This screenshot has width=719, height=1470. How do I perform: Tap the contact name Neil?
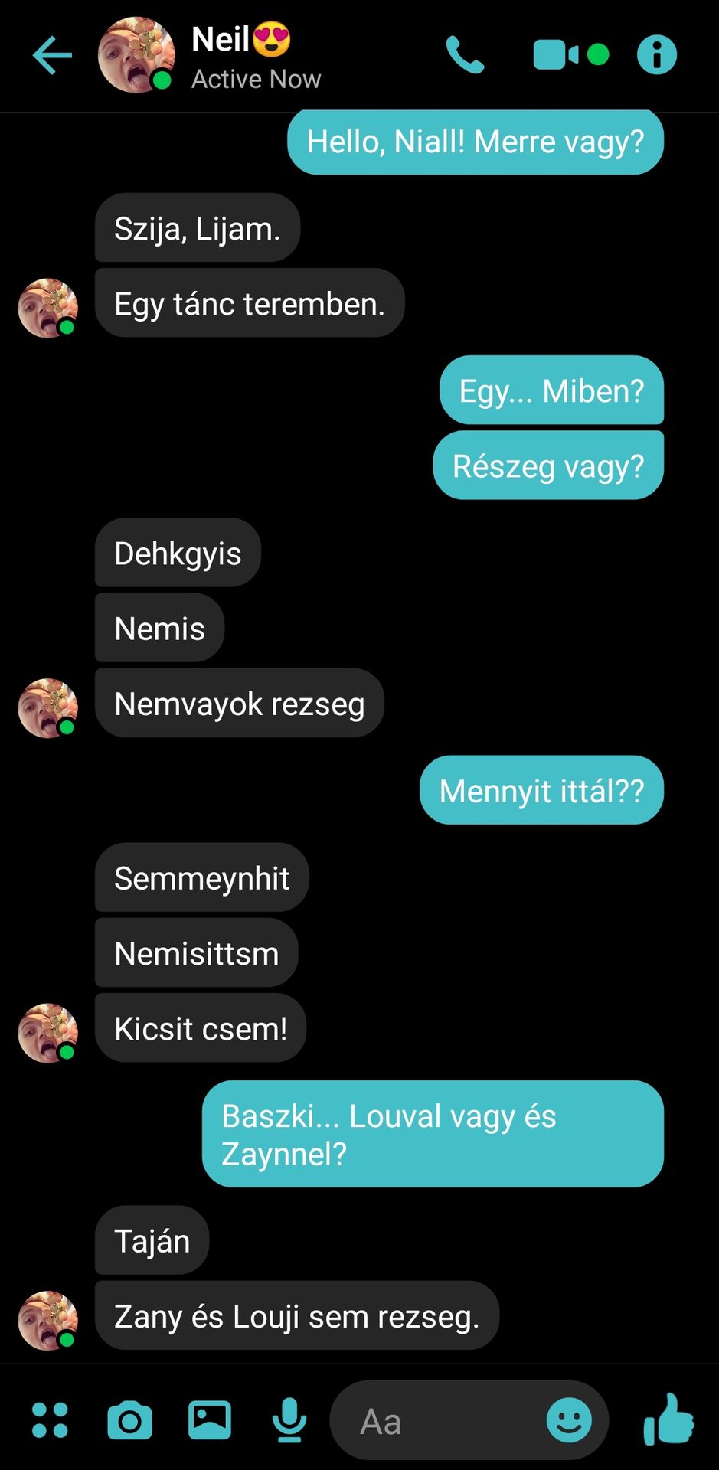221,39
